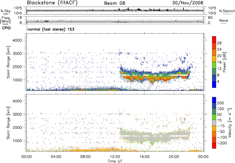Viewport: 235px width, 163px height.
Task: Click the red bottom of velocity colorbar
Action: tap(214, 146)
